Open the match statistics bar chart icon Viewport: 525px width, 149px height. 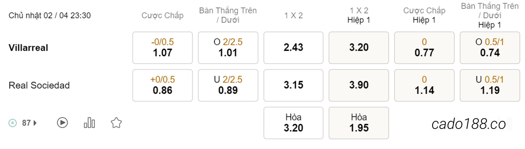click(x=89, y=123)
